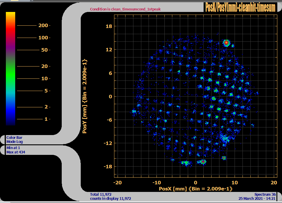Click the Spectrum 36 label
The width and height of the screenshot is (282, 203).
(265, 194)
